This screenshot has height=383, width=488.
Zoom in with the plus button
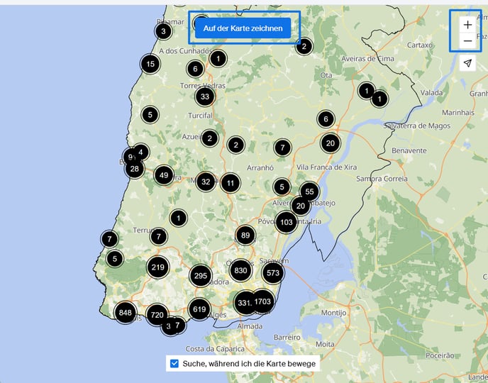[x=467, y=24]
